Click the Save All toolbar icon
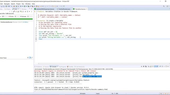 click(4, 6)
